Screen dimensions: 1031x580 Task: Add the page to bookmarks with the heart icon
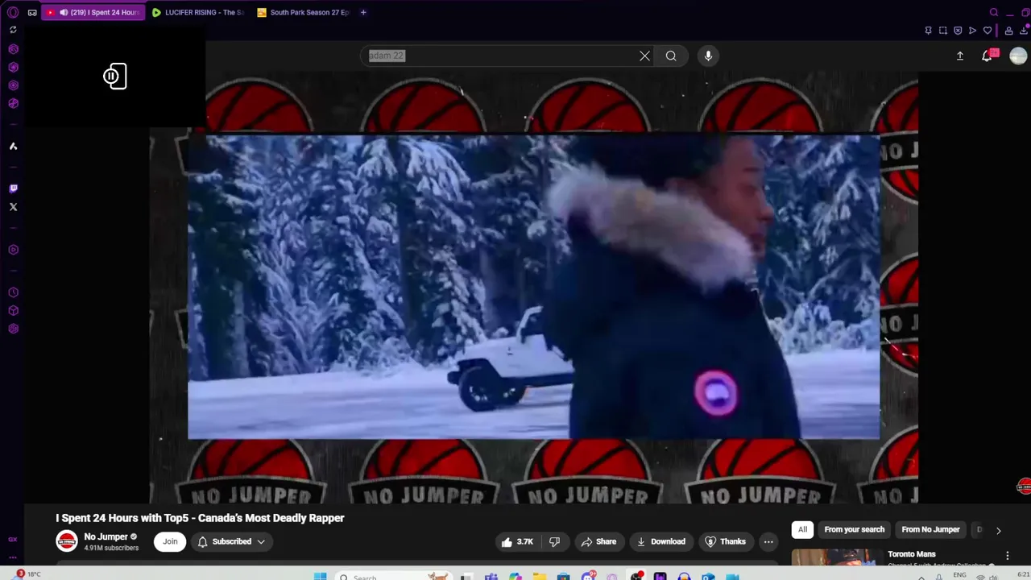(988, 31)
